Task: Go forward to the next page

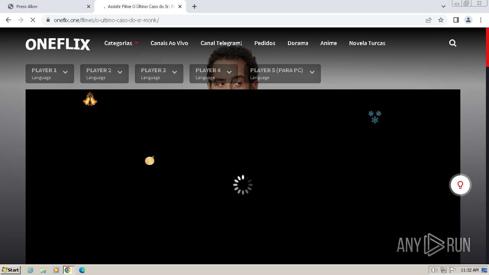Action: 21,20
